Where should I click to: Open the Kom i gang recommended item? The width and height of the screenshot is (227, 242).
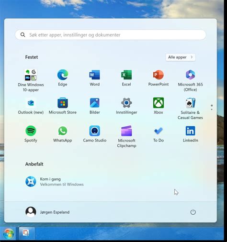pyautogui.click(x=54, y=182)
